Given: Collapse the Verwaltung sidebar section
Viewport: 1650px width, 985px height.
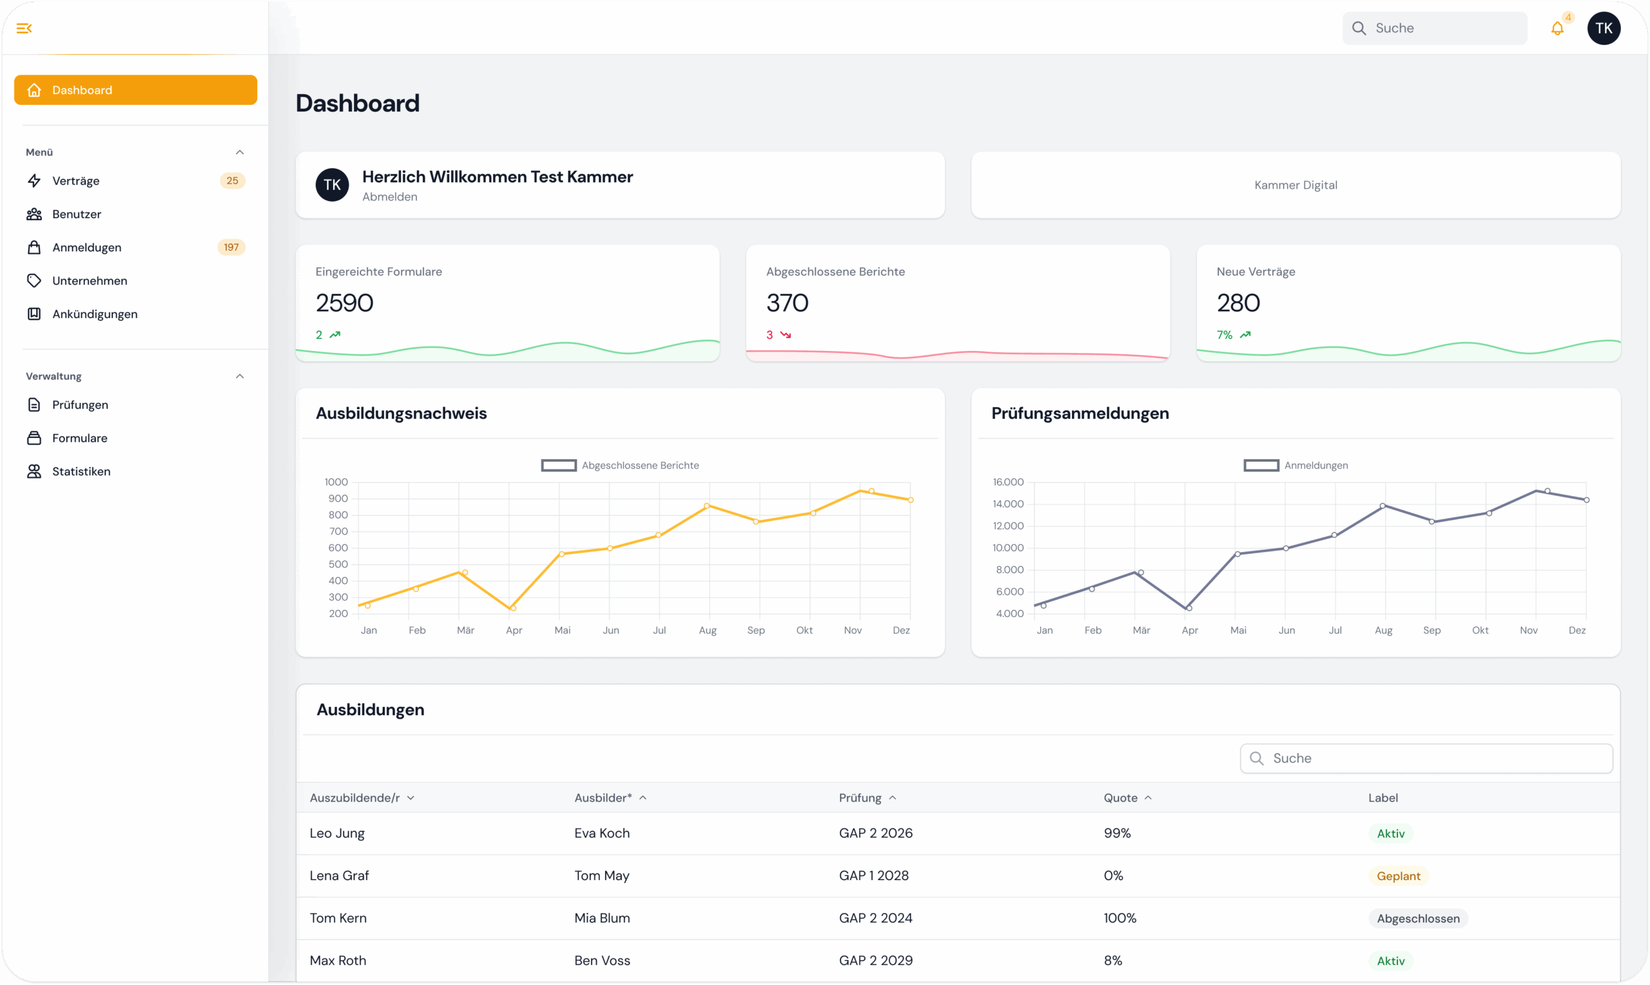Looking at the screenshot, I should 240,376.
